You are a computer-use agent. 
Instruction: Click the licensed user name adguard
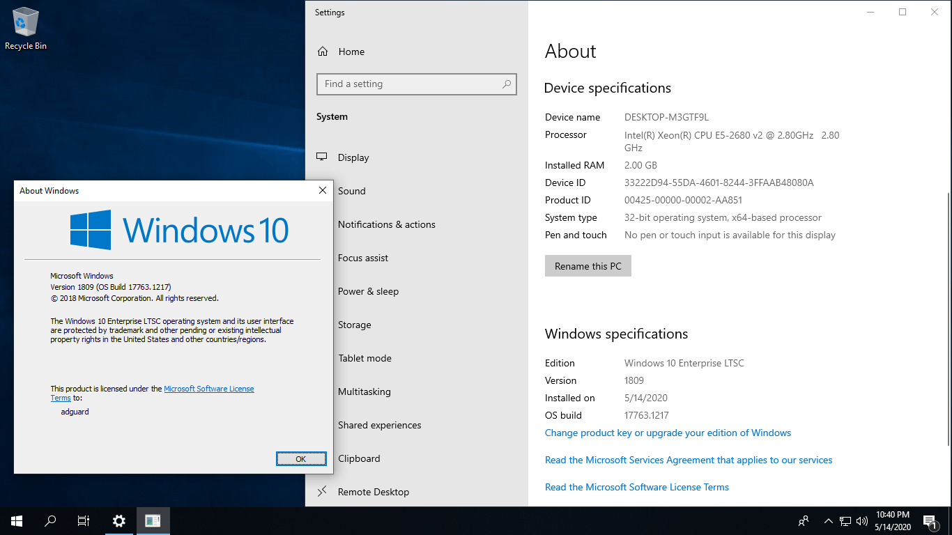coord(75,412)
